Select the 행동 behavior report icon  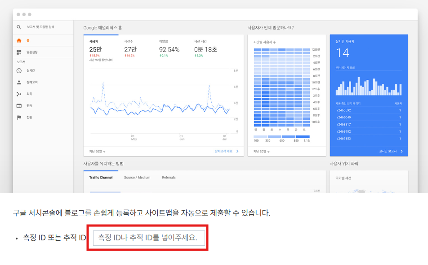point(18,105)
